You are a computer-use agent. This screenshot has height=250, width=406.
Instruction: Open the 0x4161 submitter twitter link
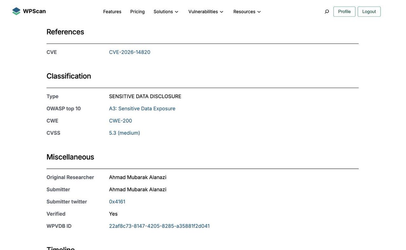(117, 202)
